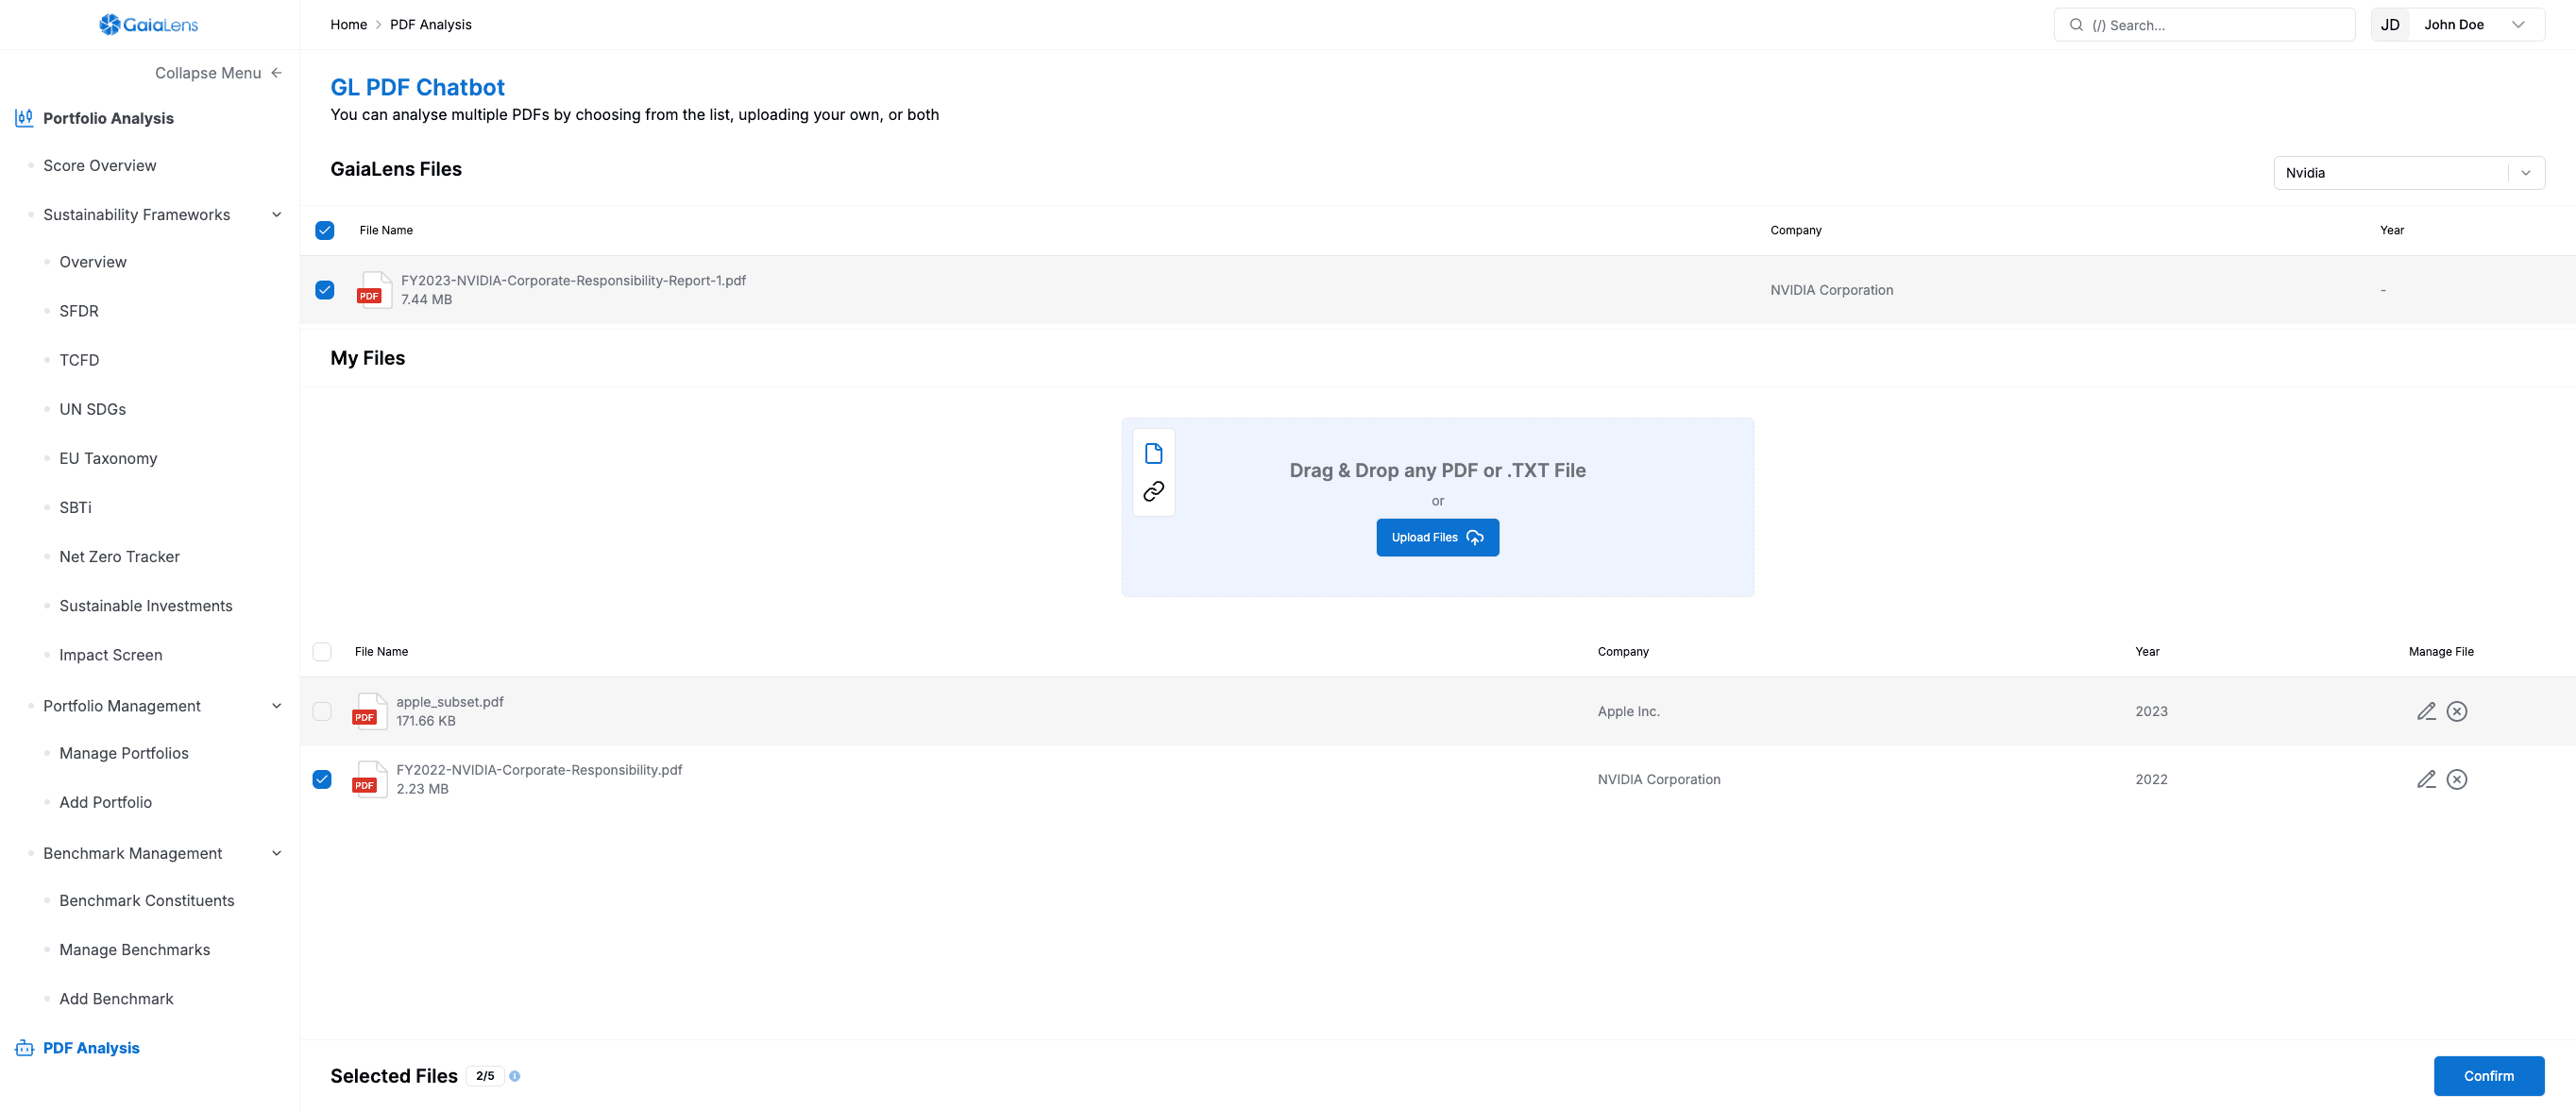Click the GaiaLens logo
Screen dimensions: 2576x1112
click(149, 24)
